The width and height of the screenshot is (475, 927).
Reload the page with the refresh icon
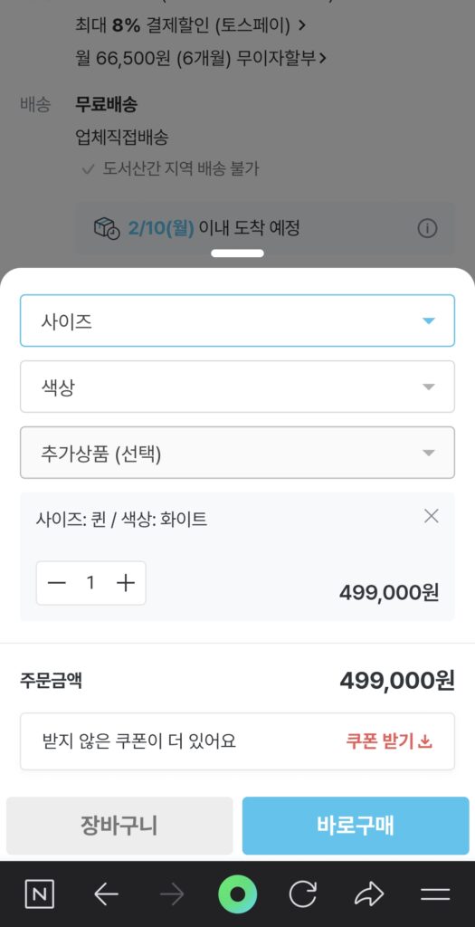click(x=302, y=894)
